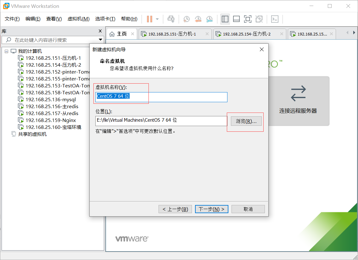Close the 库 library panel
This screenshot has height=260, width=358.
pos(100,31)
